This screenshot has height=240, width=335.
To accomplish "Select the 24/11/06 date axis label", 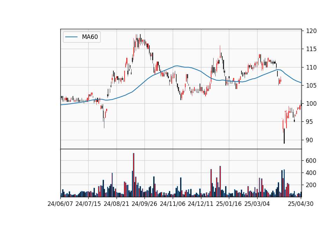I will pos(173,204).
